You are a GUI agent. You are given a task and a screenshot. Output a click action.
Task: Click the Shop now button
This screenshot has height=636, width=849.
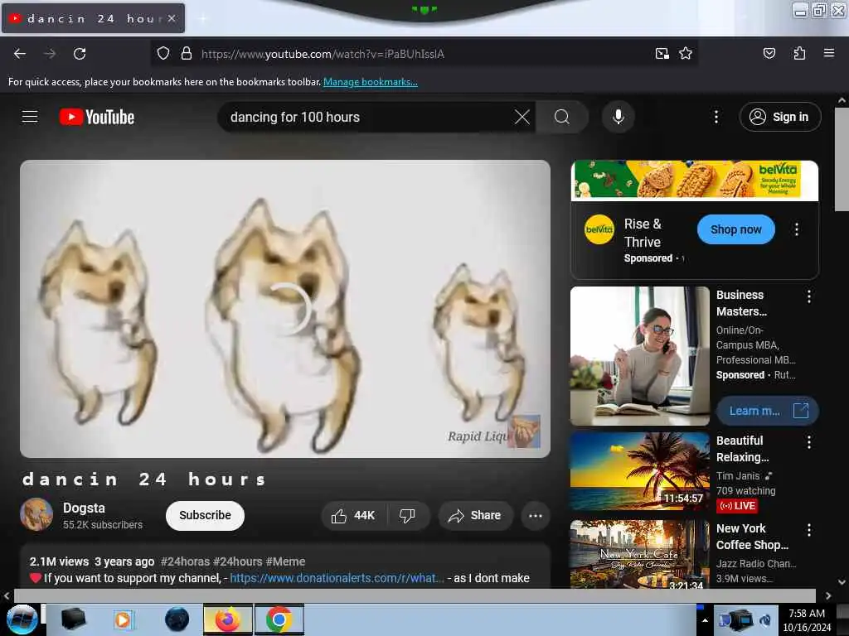click(x=735, y=229)
